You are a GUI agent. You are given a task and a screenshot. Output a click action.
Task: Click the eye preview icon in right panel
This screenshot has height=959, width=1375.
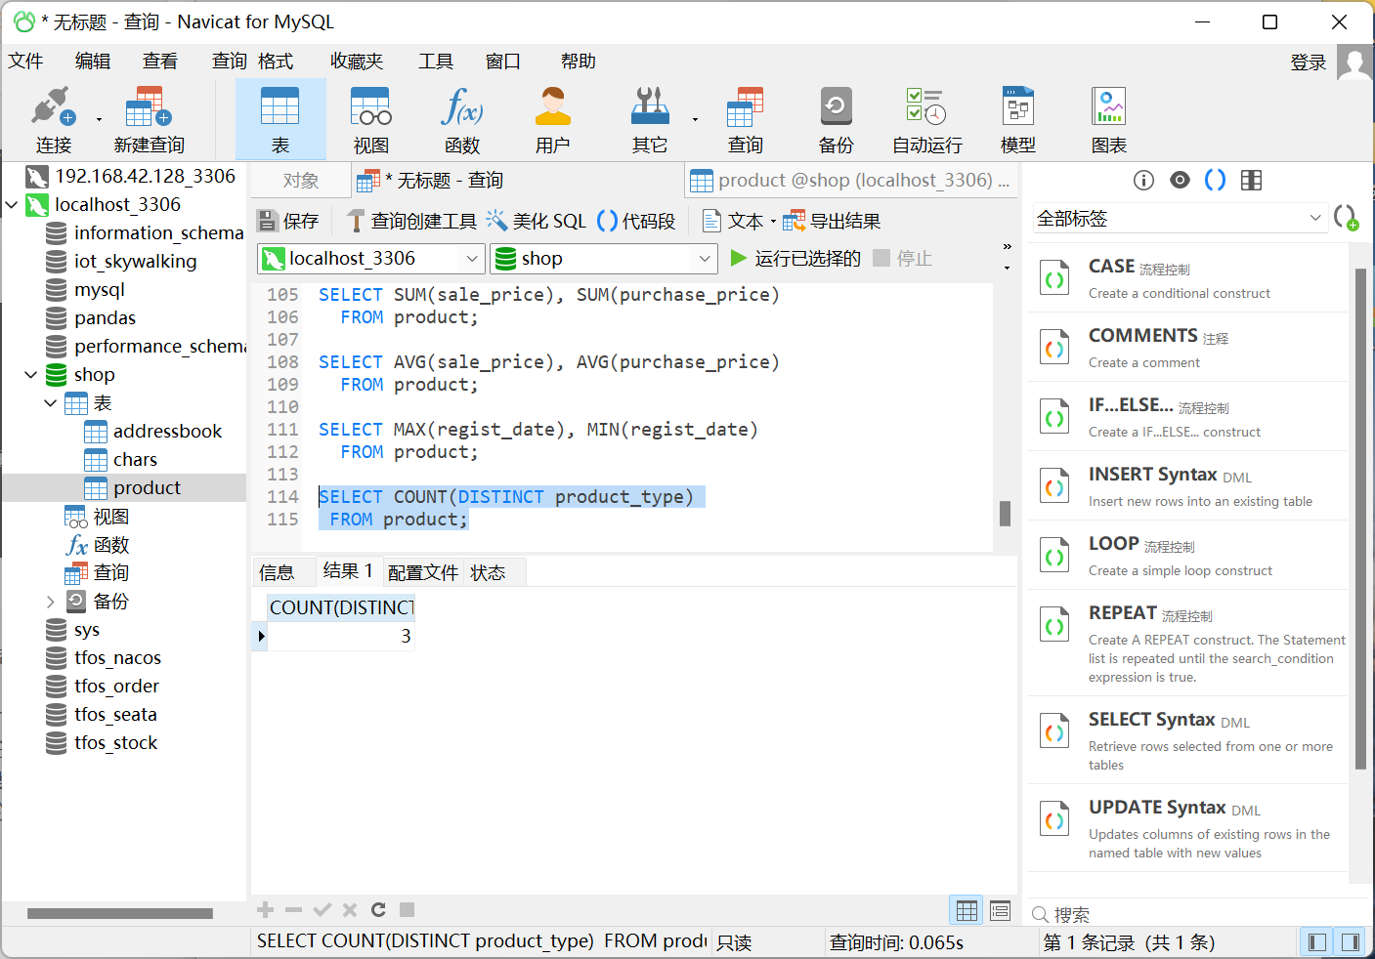coord(1180,180)
